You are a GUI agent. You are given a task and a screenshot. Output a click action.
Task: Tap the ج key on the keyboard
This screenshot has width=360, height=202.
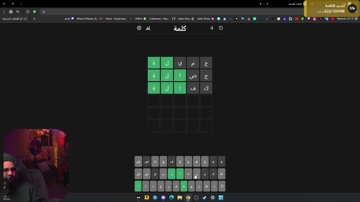(222, 162)
